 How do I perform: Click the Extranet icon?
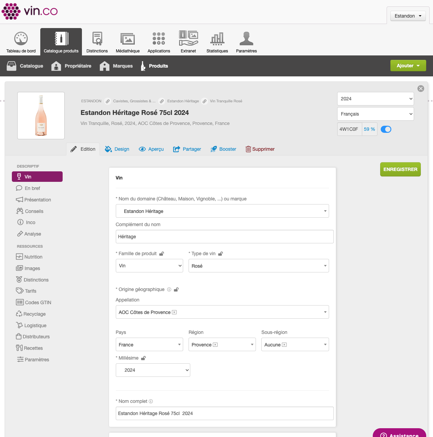point(188,39)
